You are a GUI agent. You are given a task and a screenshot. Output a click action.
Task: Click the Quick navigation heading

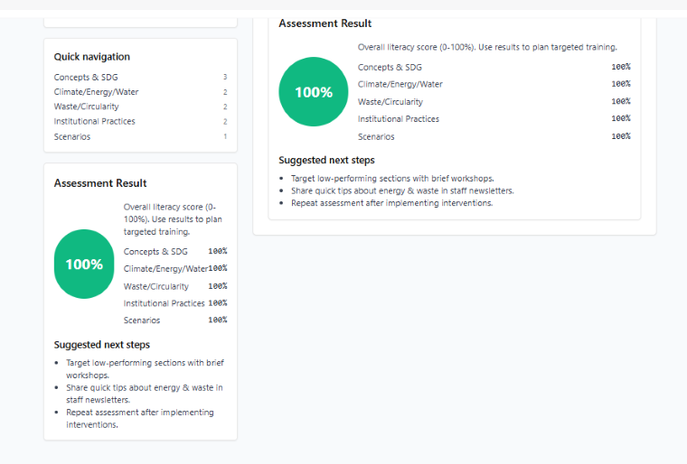pos(91,57)
